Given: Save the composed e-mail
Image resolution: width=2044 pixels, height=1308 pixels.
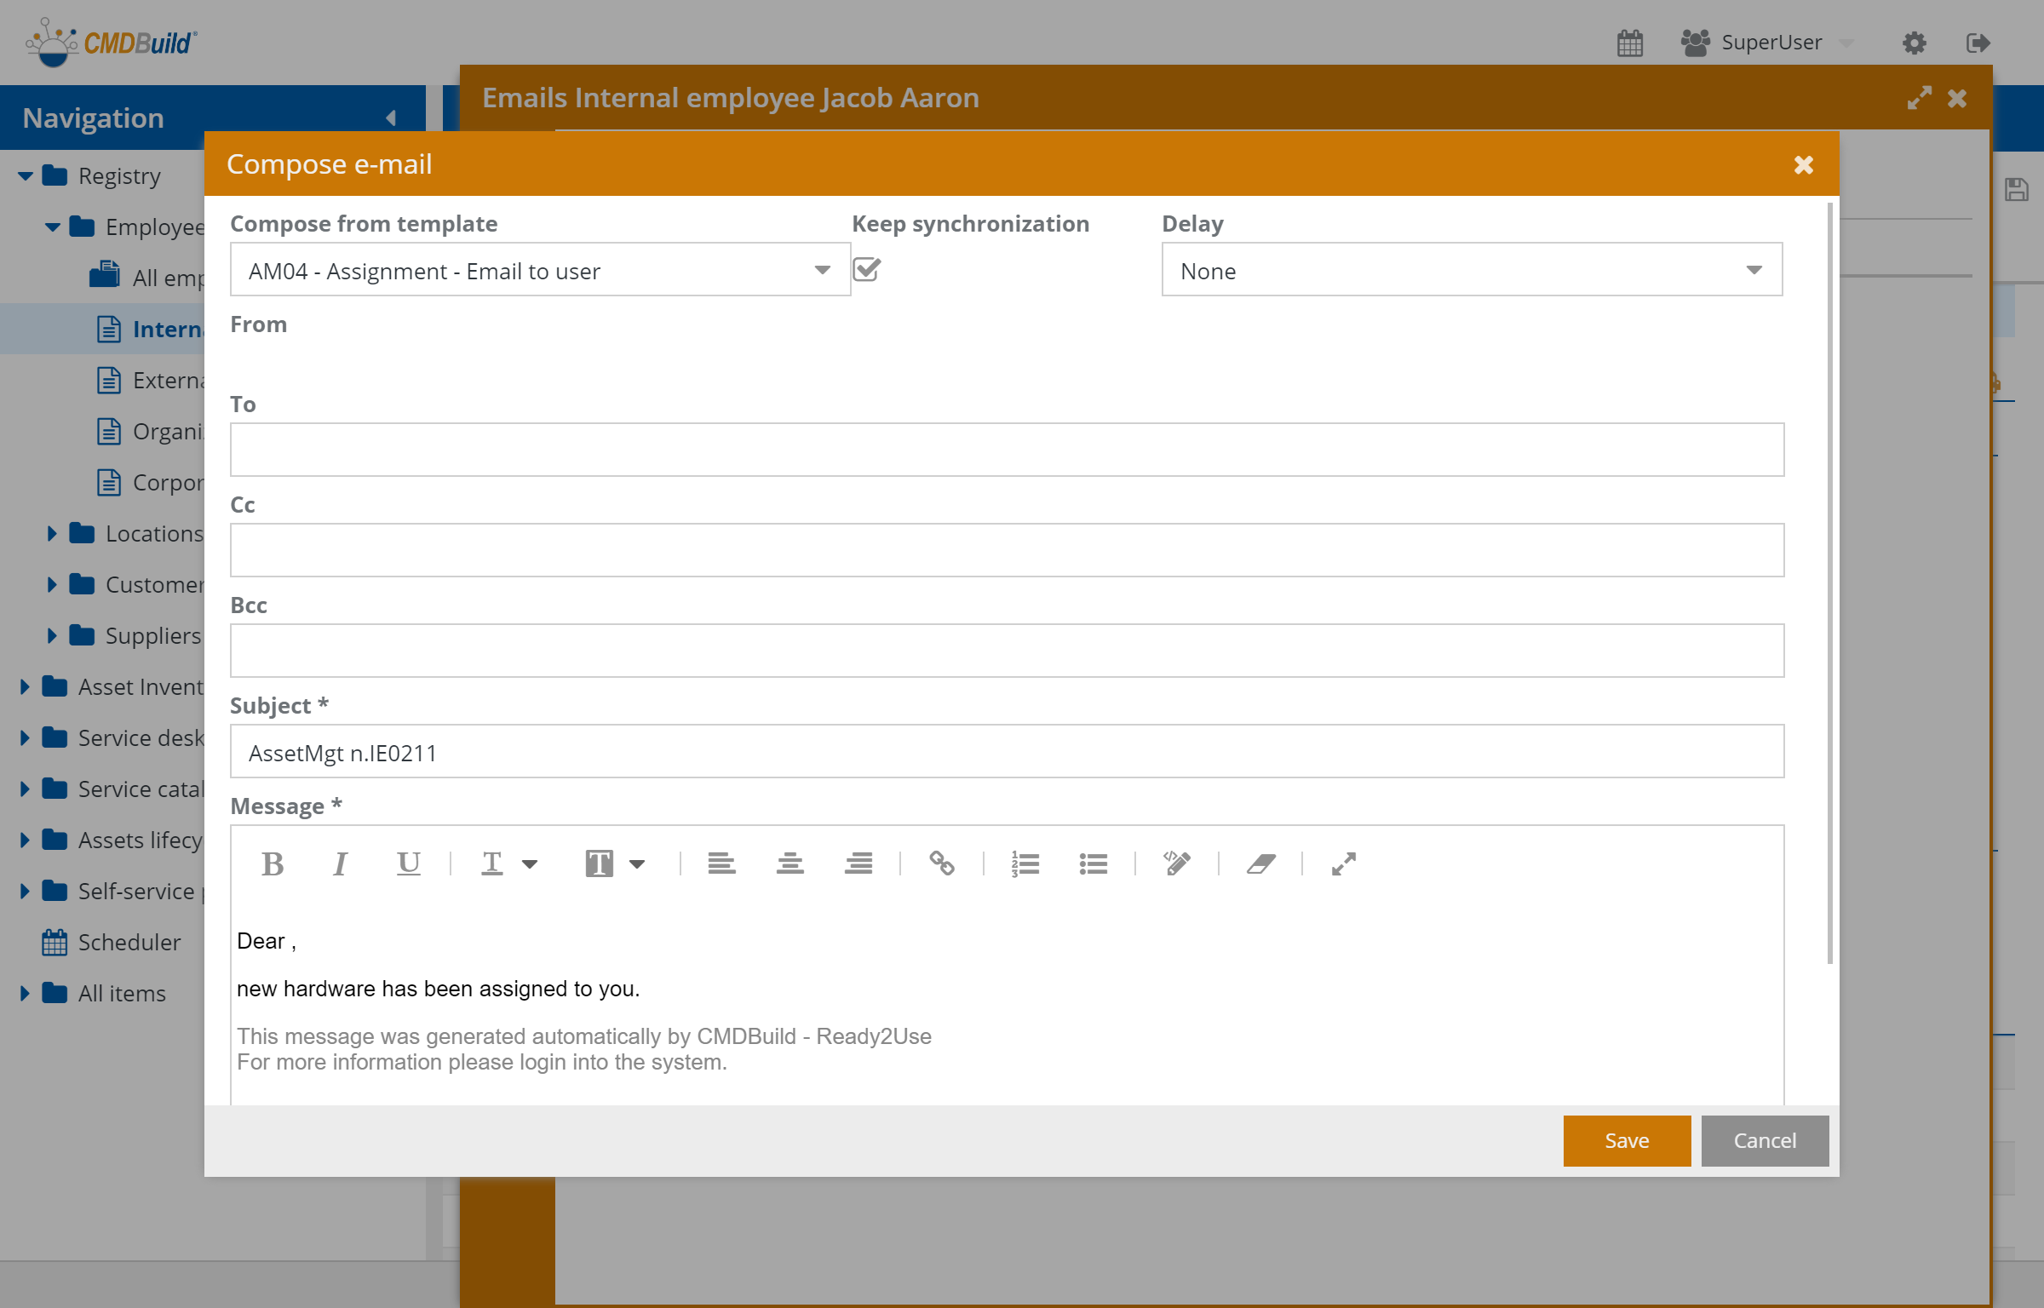Looking at the screenshot, I should [1626, 1140].
